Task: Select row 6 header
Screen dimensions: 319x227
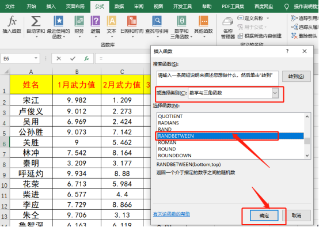Action: [x=5, y=142]
